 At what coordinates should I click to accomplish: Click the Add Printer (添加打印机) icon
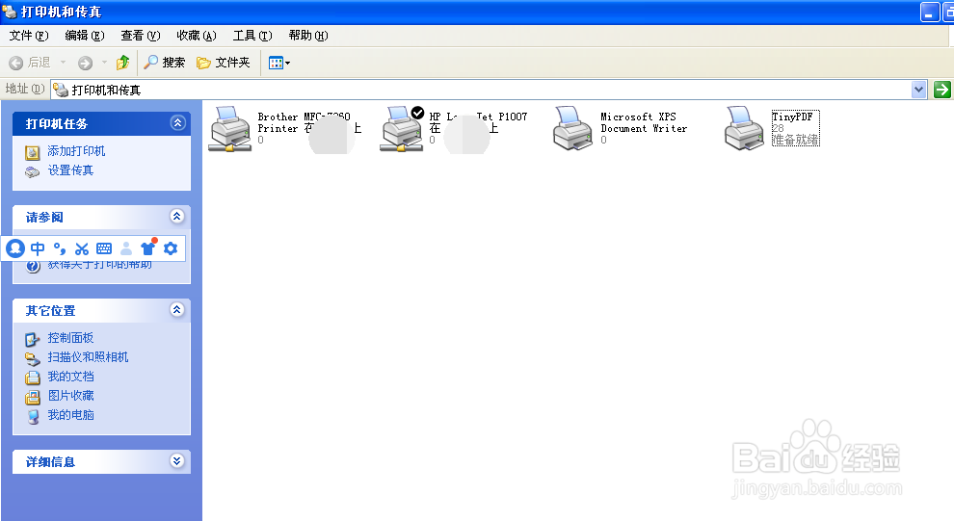[x=32, y=152]
